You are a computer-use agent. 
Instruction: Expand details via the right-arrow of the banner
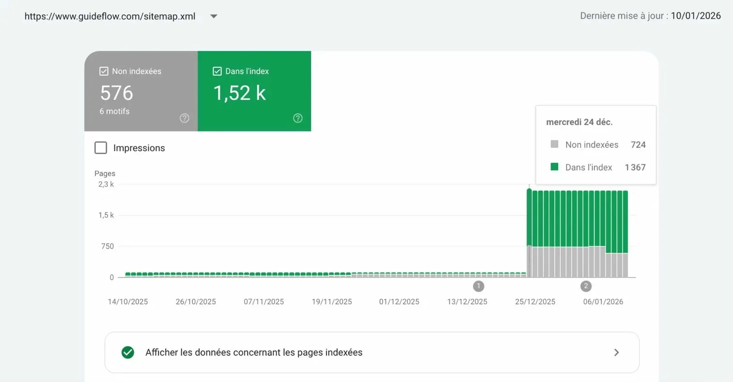point(617,352)
